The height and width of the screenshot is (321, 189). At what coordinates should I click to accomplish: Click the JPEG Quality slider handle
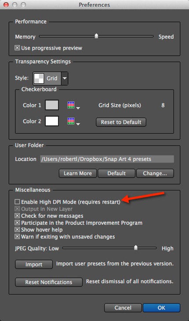(x=136, y=248)
